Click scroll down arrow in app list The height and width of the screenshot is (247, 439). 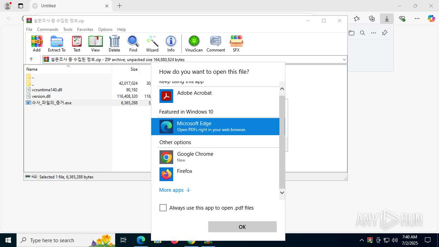tap(282, 192)
